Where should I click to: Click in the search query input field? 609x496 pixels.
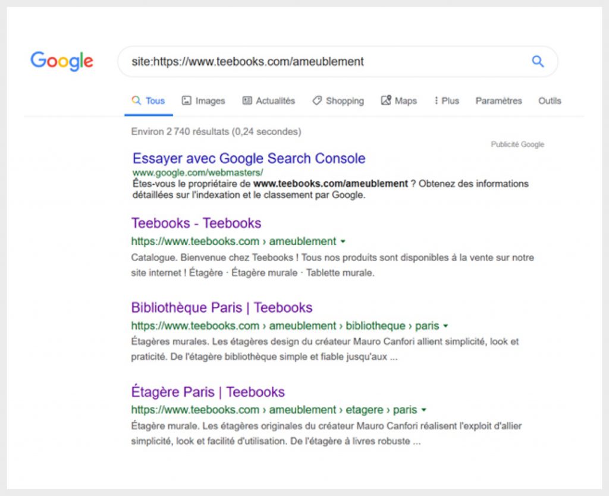coord(321,61)
